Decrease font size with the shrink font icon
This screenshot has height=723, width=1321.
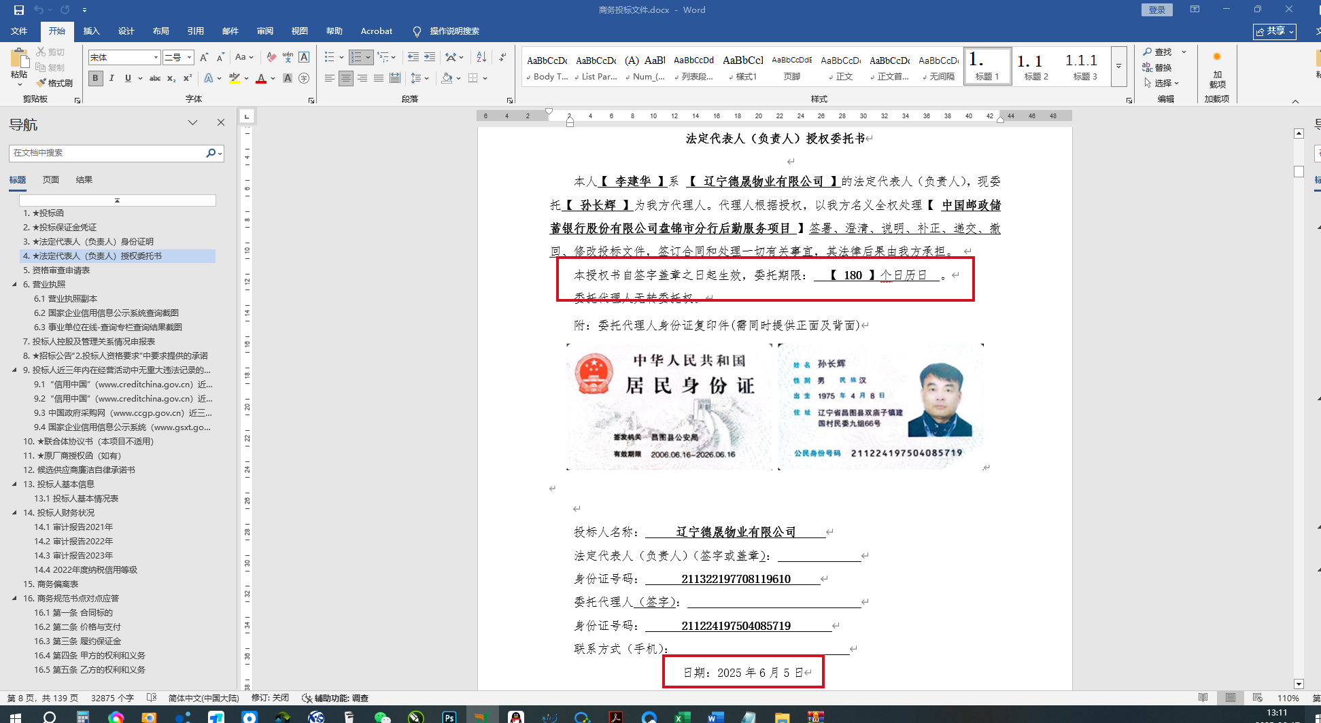click(x=220, y=58)
